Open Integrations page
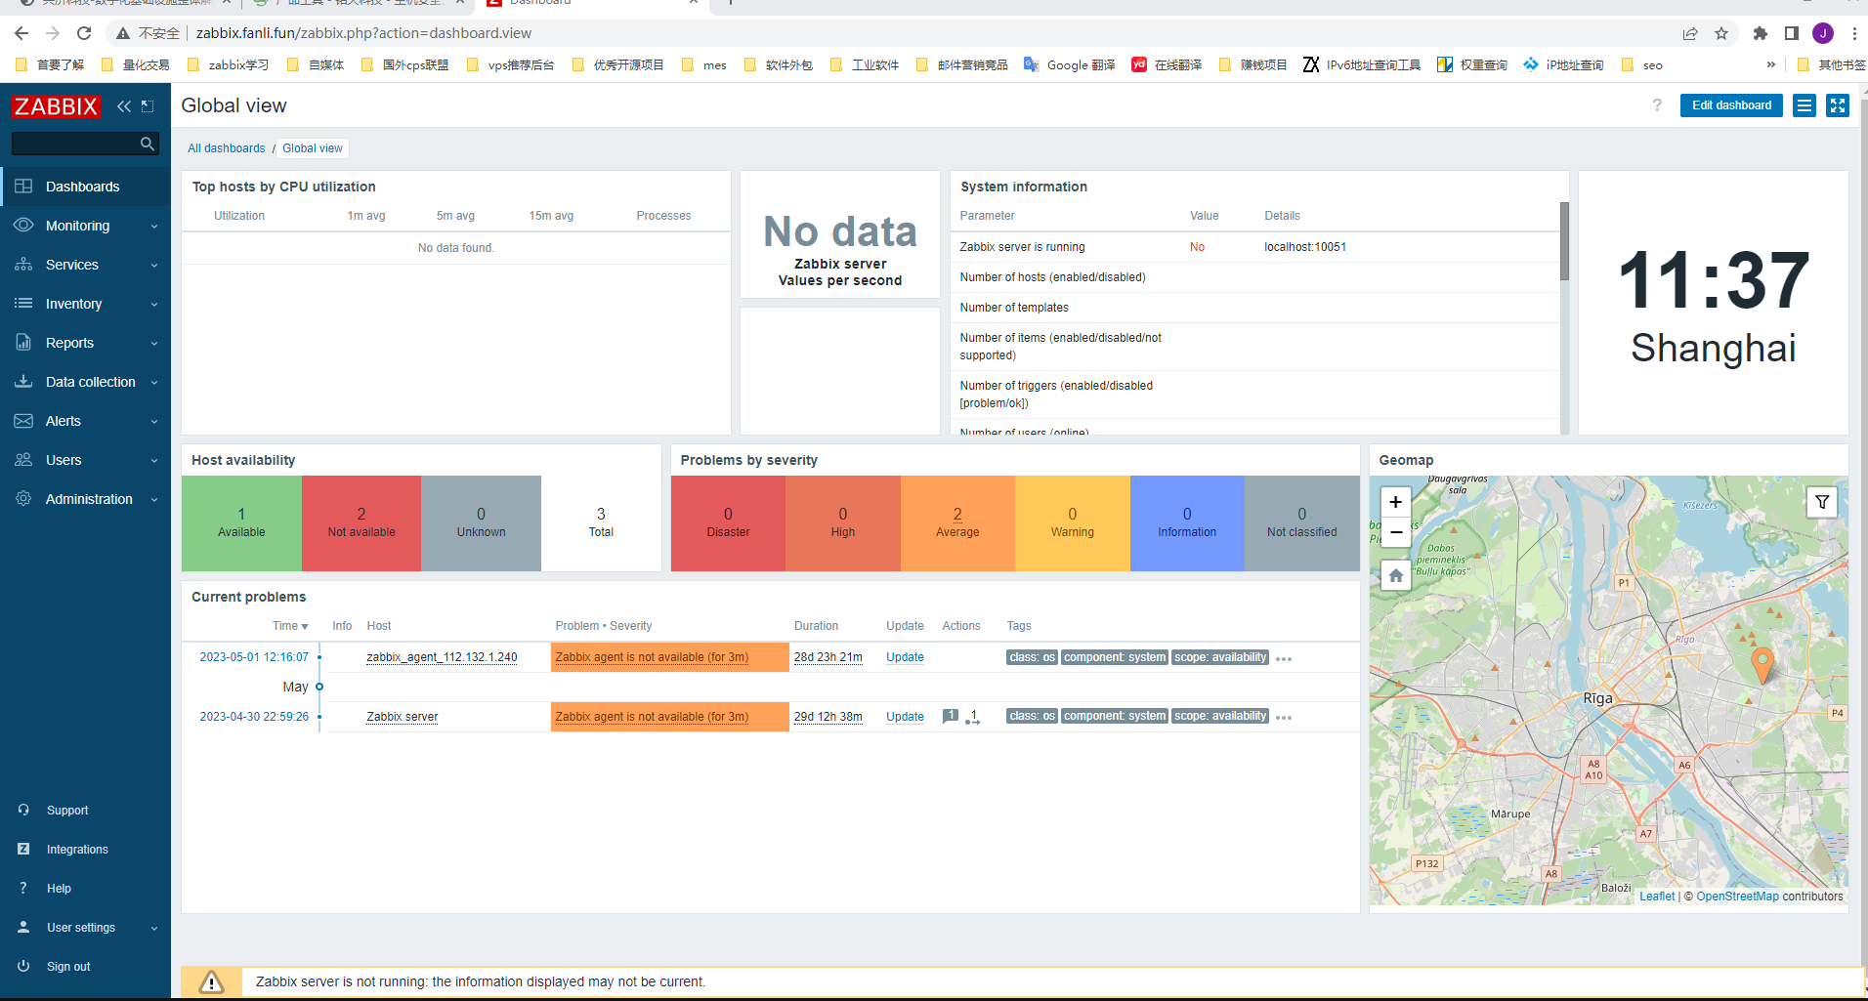Screen dimensions: 1868x1001 coord(77,850)
